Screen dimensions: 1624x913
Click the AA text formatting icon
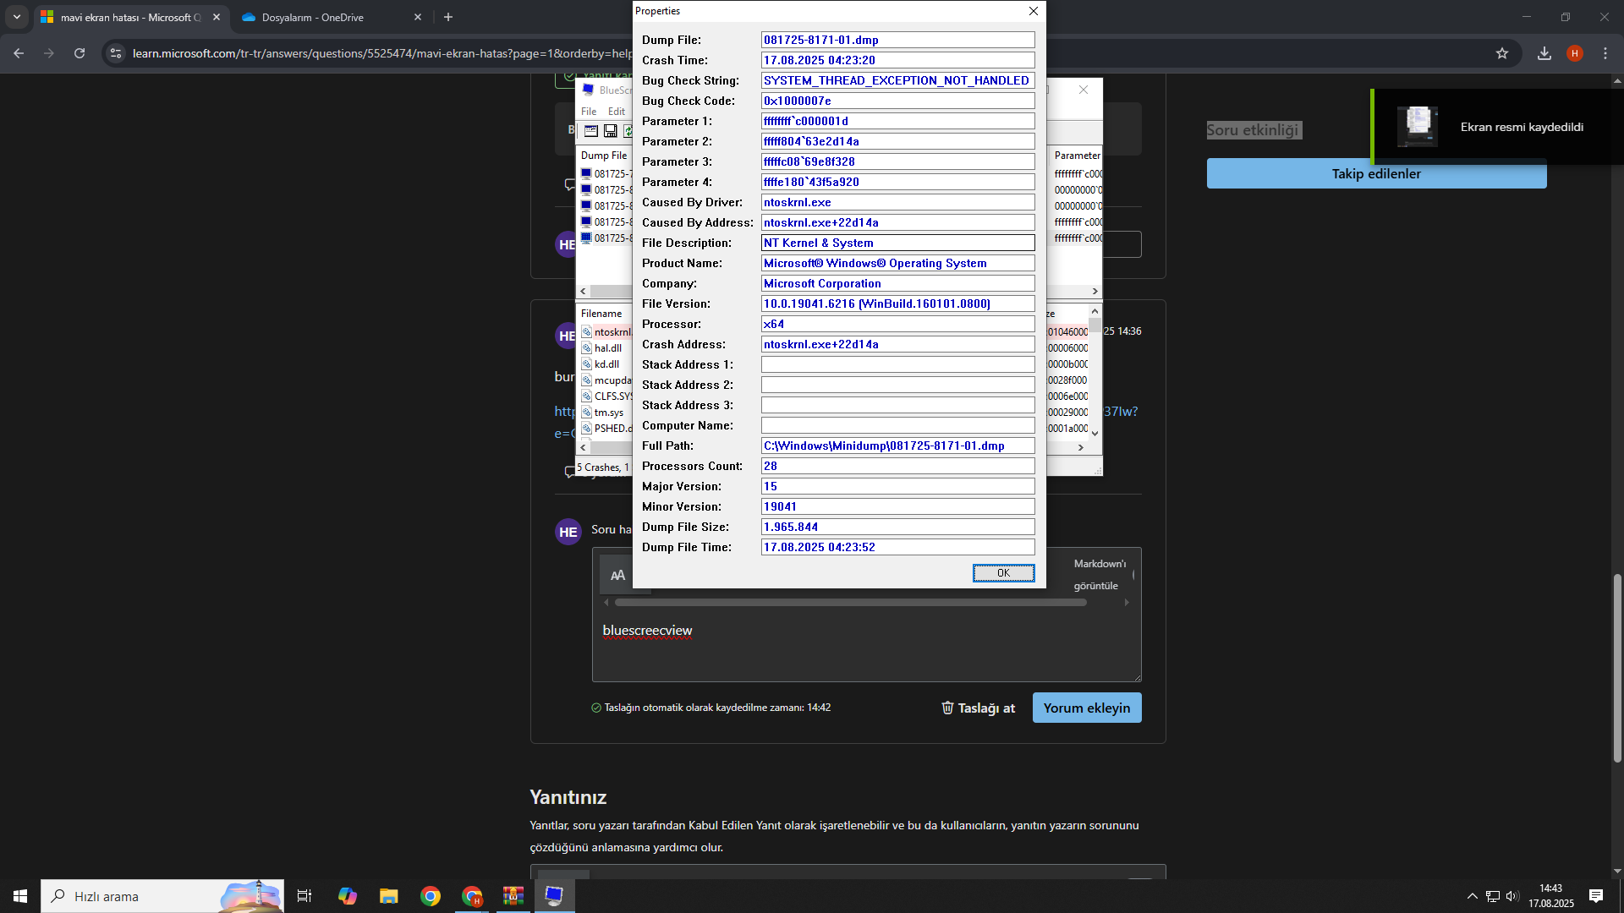[617, 576]
